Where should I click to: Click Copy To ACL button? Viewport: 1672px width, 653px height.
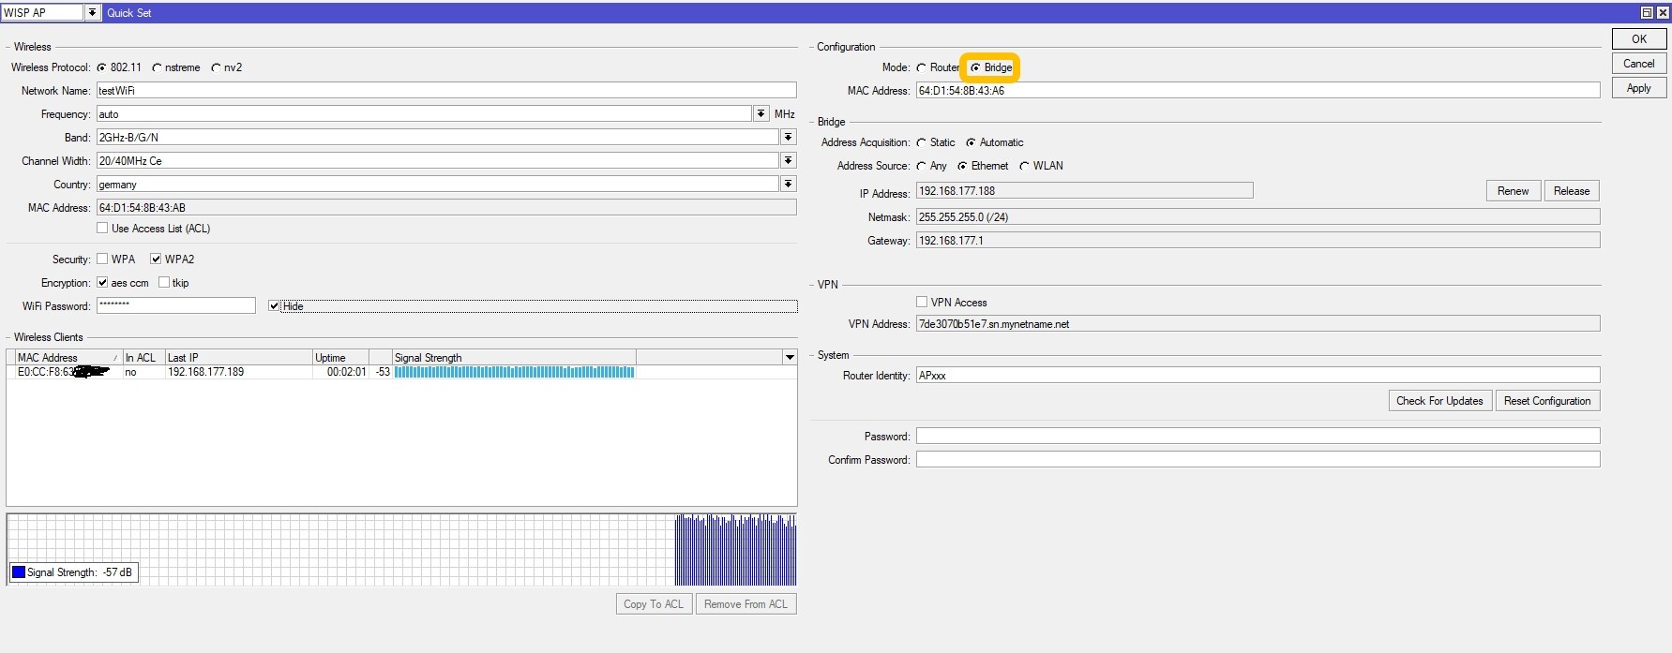(x=654, y=604)
